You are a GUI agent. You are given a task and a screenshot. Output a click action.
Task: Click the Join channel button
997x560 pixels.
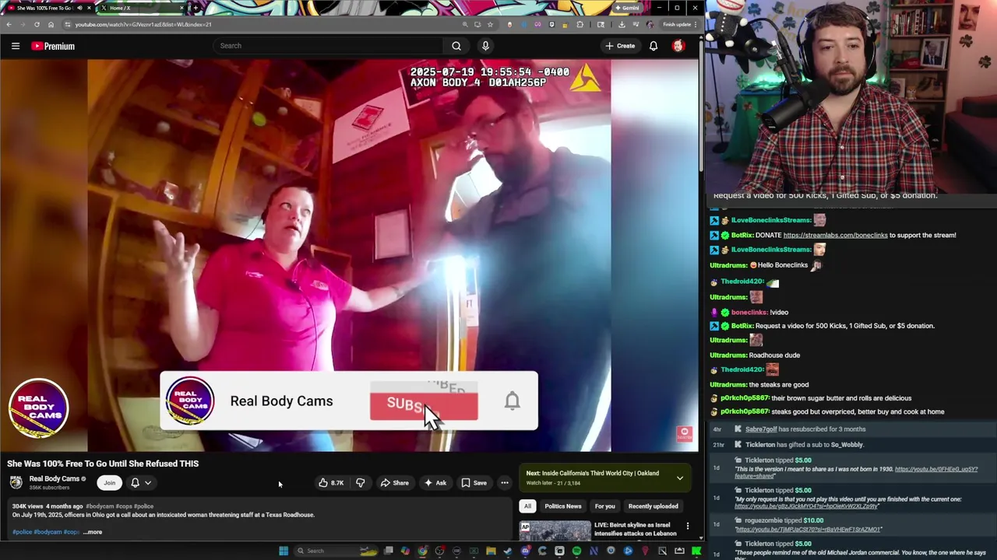click(x=110, y=483)
